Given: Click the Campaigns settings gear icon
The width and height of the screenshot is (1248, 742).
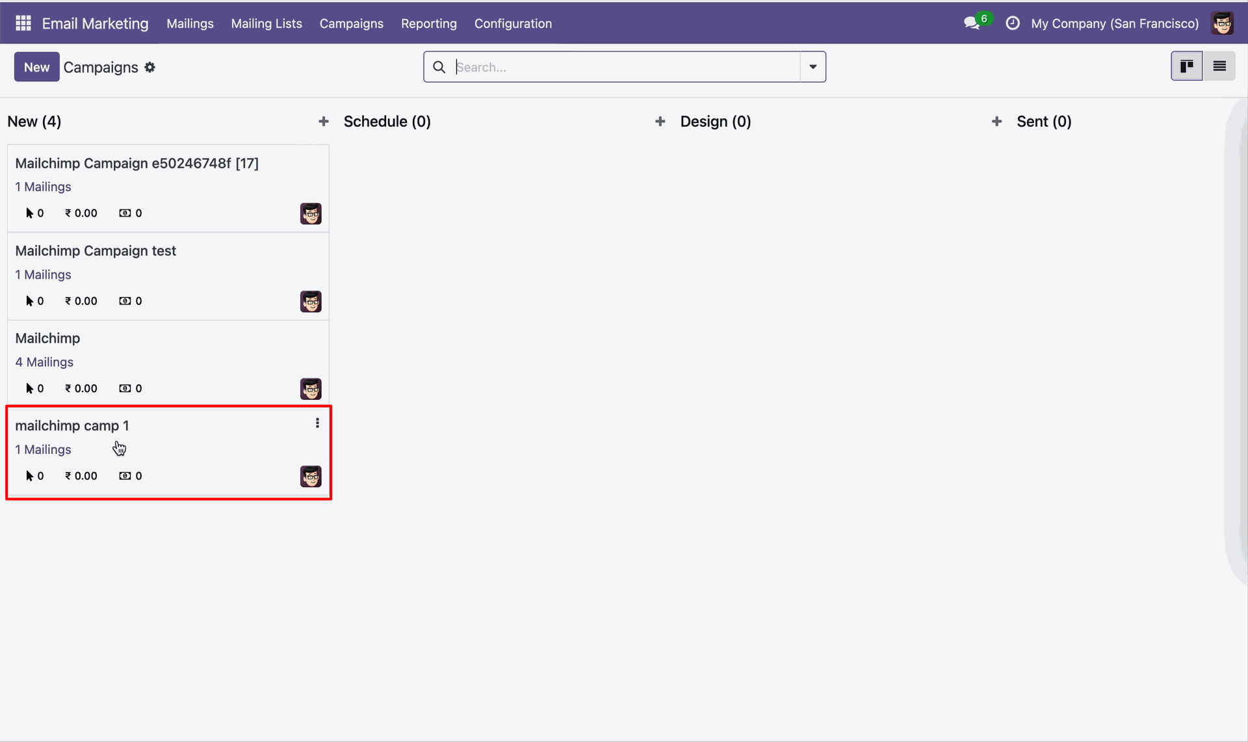Looking at the screenshot, I should pos(150,67).
